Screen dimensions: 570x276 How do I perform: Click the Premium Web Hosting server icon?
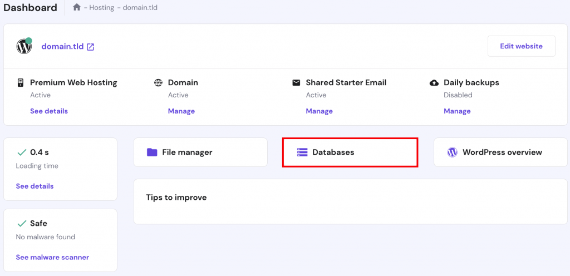tap(21, 82)
